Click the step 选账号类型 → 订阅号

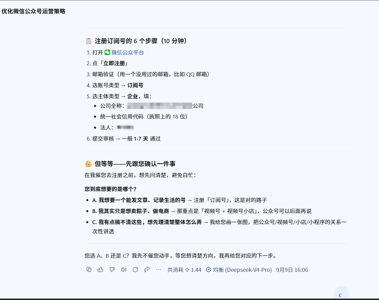point(118,85)
